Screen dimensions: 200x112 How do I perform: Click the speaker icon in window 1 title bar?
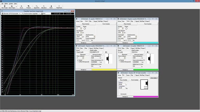pos(77,19)
